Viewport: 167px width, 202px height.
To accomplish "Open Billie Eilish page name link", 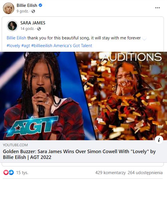I will pos(27,5).
